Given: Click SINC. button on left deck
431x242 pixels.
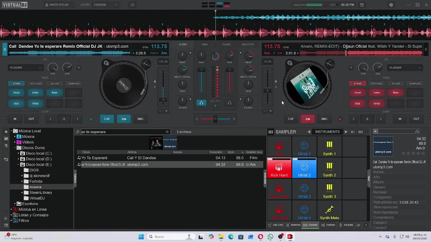Looking at the screenshot, I should (141, 119).
